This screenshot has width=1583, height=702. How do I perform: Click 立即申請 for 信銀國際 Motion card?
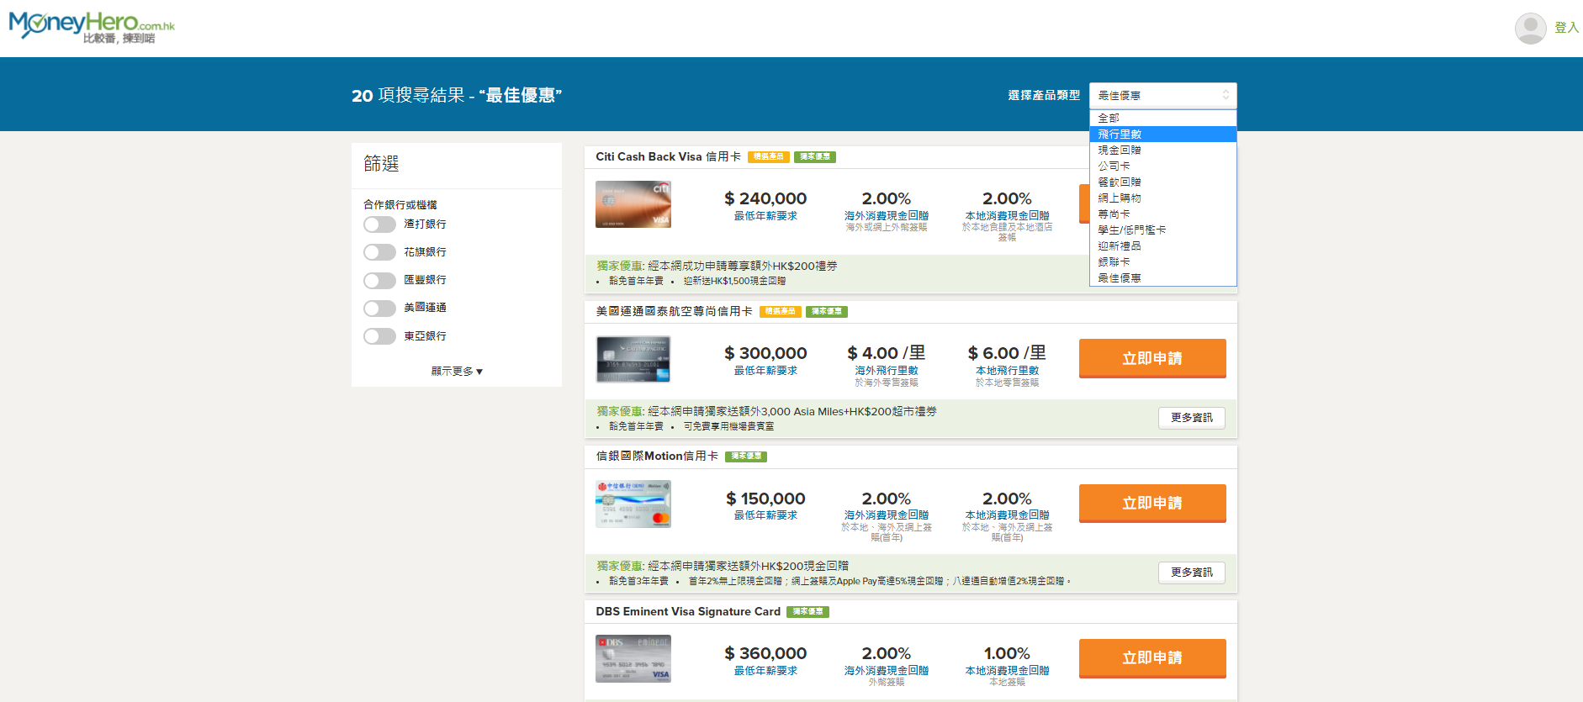1152,504
